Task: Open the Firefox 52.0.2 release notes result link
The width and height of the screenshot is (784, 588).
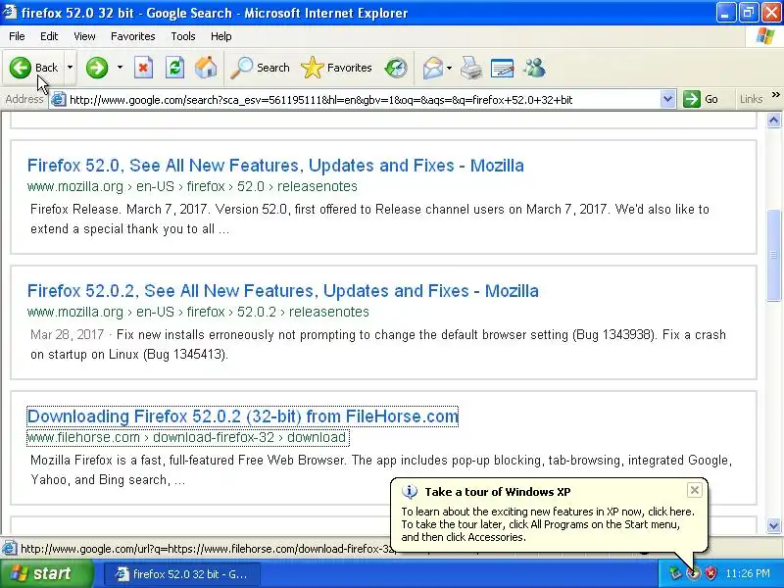Action: (283, 291)
